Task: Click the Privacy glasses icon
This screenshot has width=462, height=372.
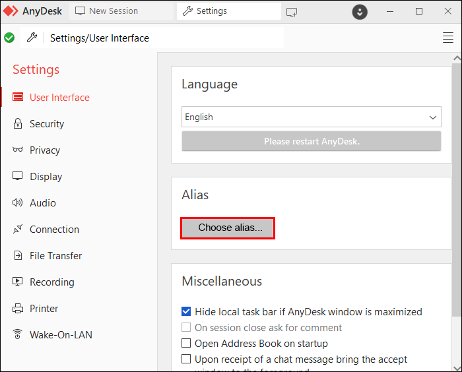Action: [18, 150]
